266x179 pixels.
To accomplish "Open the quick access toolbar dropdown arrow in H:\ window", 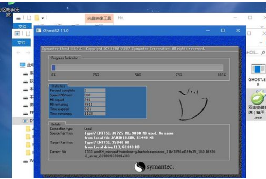I will pos(43,18).
